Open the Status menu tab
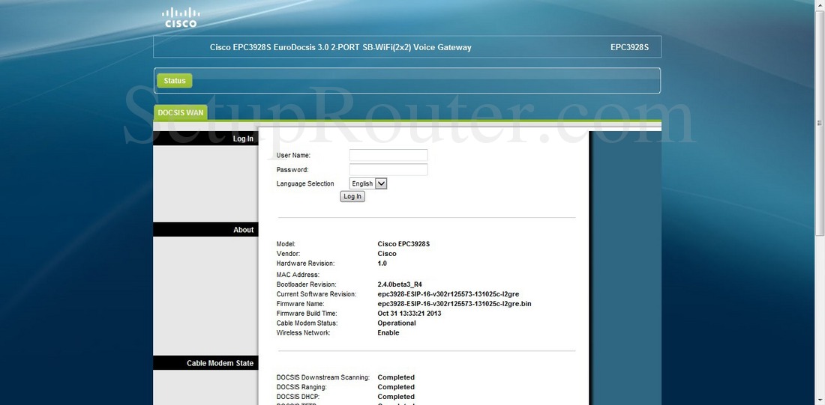The image size is (825, 405). pyautogui.click(x=174, y=81)
